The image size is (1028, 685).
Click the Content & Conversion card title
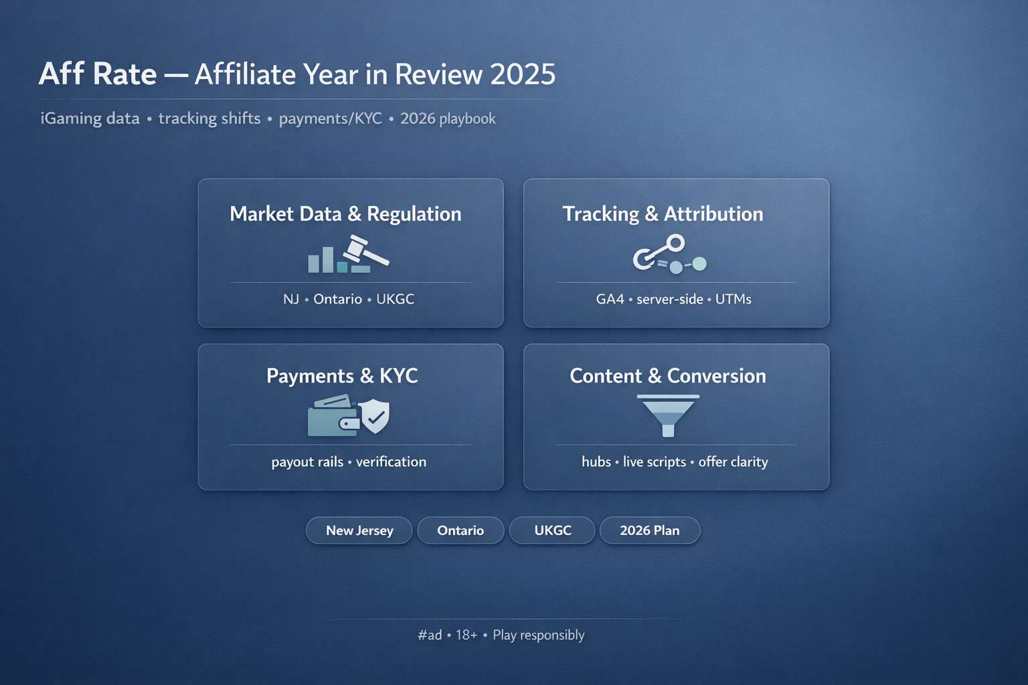pos(667,376)
